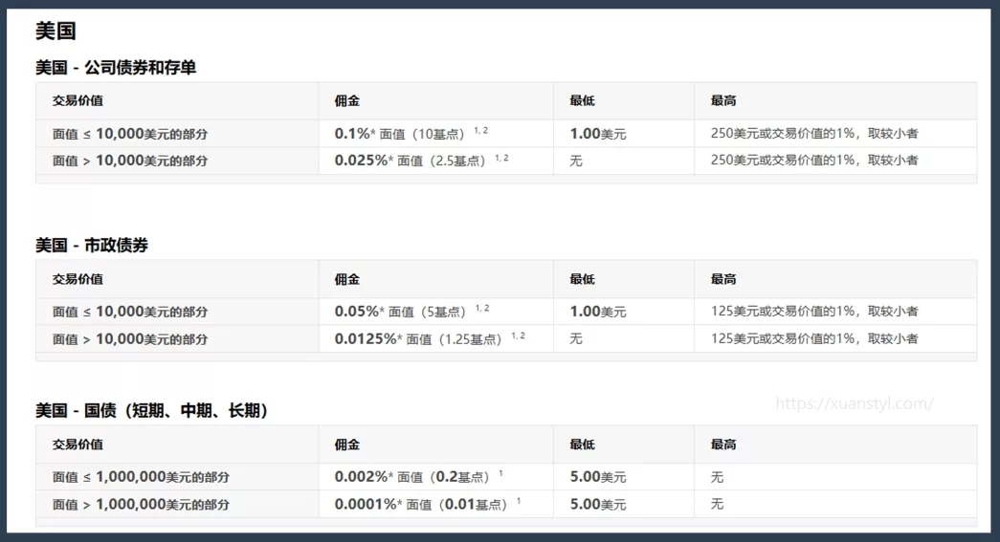Click "交易价值" header in 公司债券和存单 table
1000x542 pixels.
pos(78,100)
